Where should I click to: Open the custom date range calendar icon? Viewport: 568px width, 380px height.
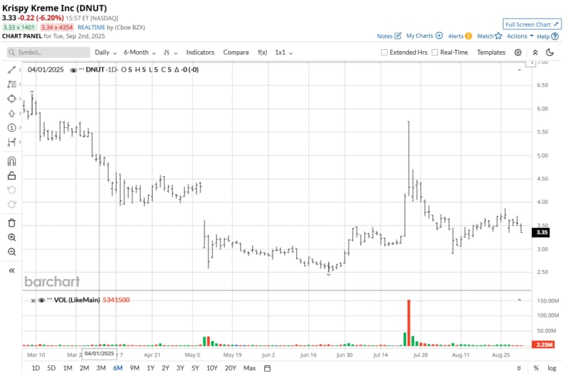pyautogui.click(x=267, y=368)
